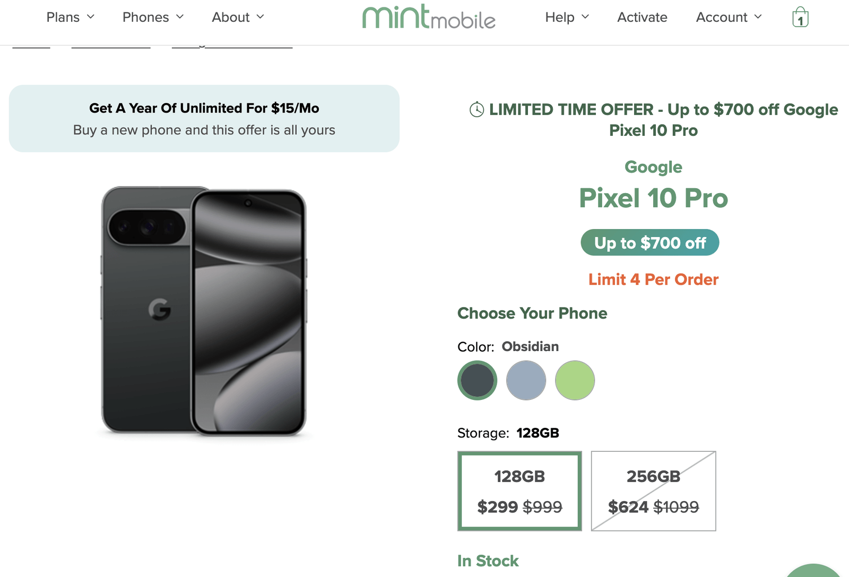
Task: Expand the About dropdown menu
Action: (238, 17)
